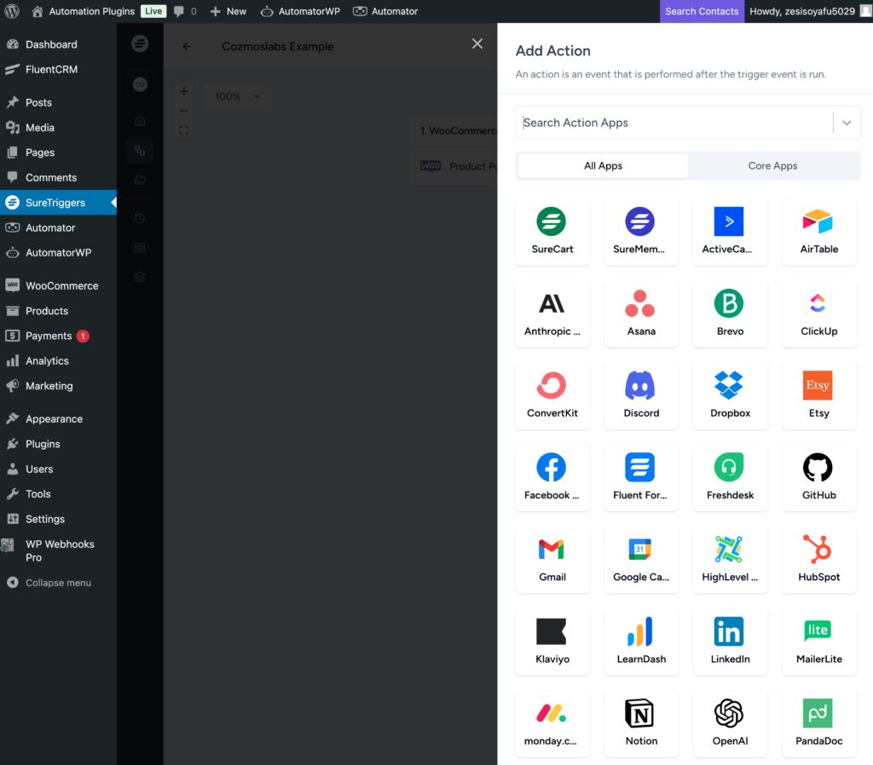This screenshot has width=873, height=765.
Task: Choose the Facebook app tile
Action: (552, 477)
